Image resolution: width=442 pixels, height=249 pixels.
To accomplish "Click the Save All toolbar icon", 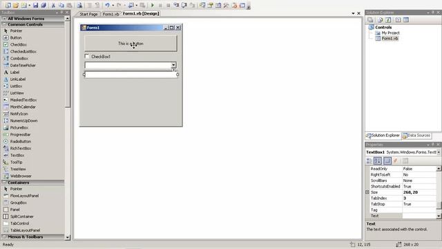I will click(x=44, y=5).
